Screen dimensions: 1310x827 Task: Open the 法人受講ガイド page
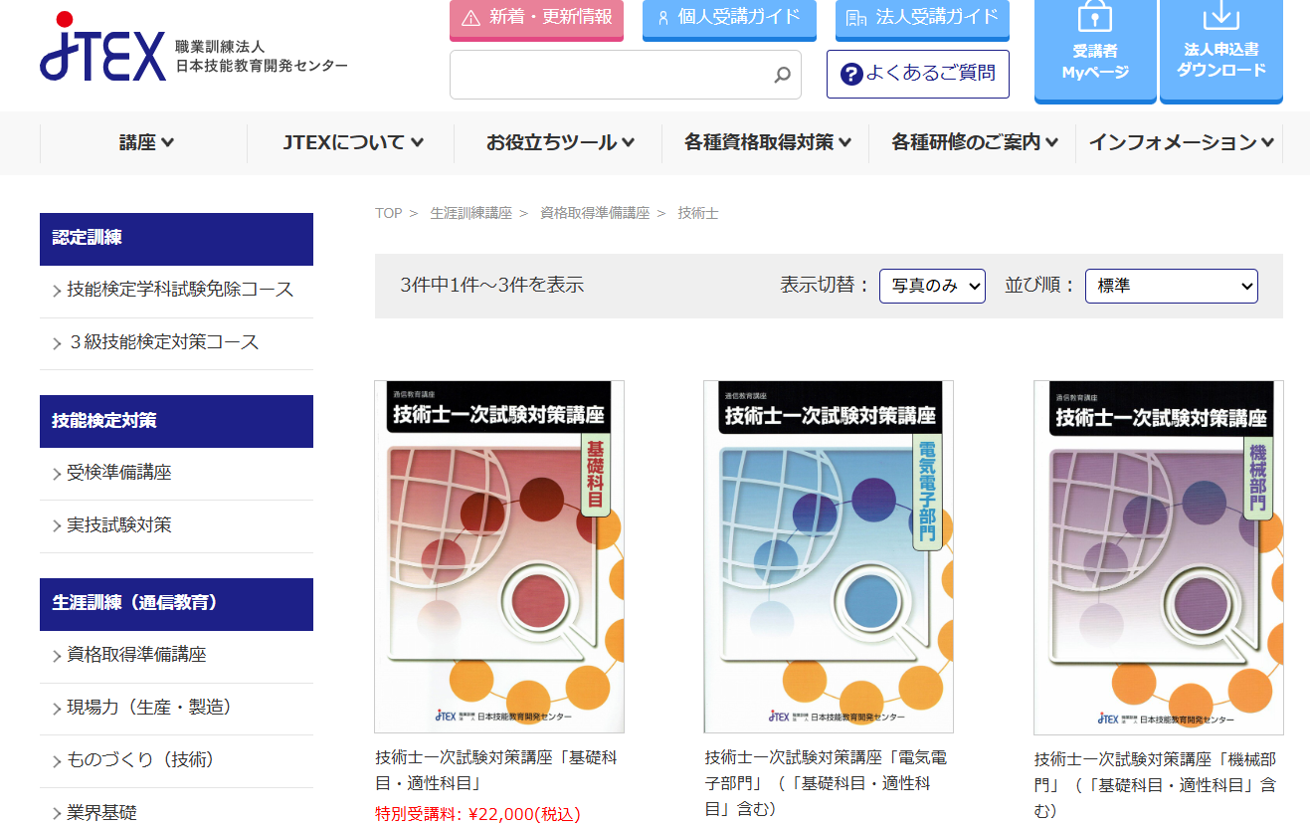click(922, 19)
